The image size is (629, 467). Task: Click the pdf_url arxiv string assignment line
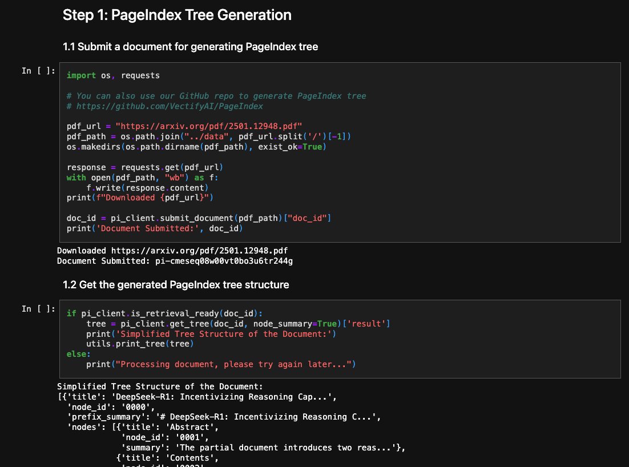184,126
